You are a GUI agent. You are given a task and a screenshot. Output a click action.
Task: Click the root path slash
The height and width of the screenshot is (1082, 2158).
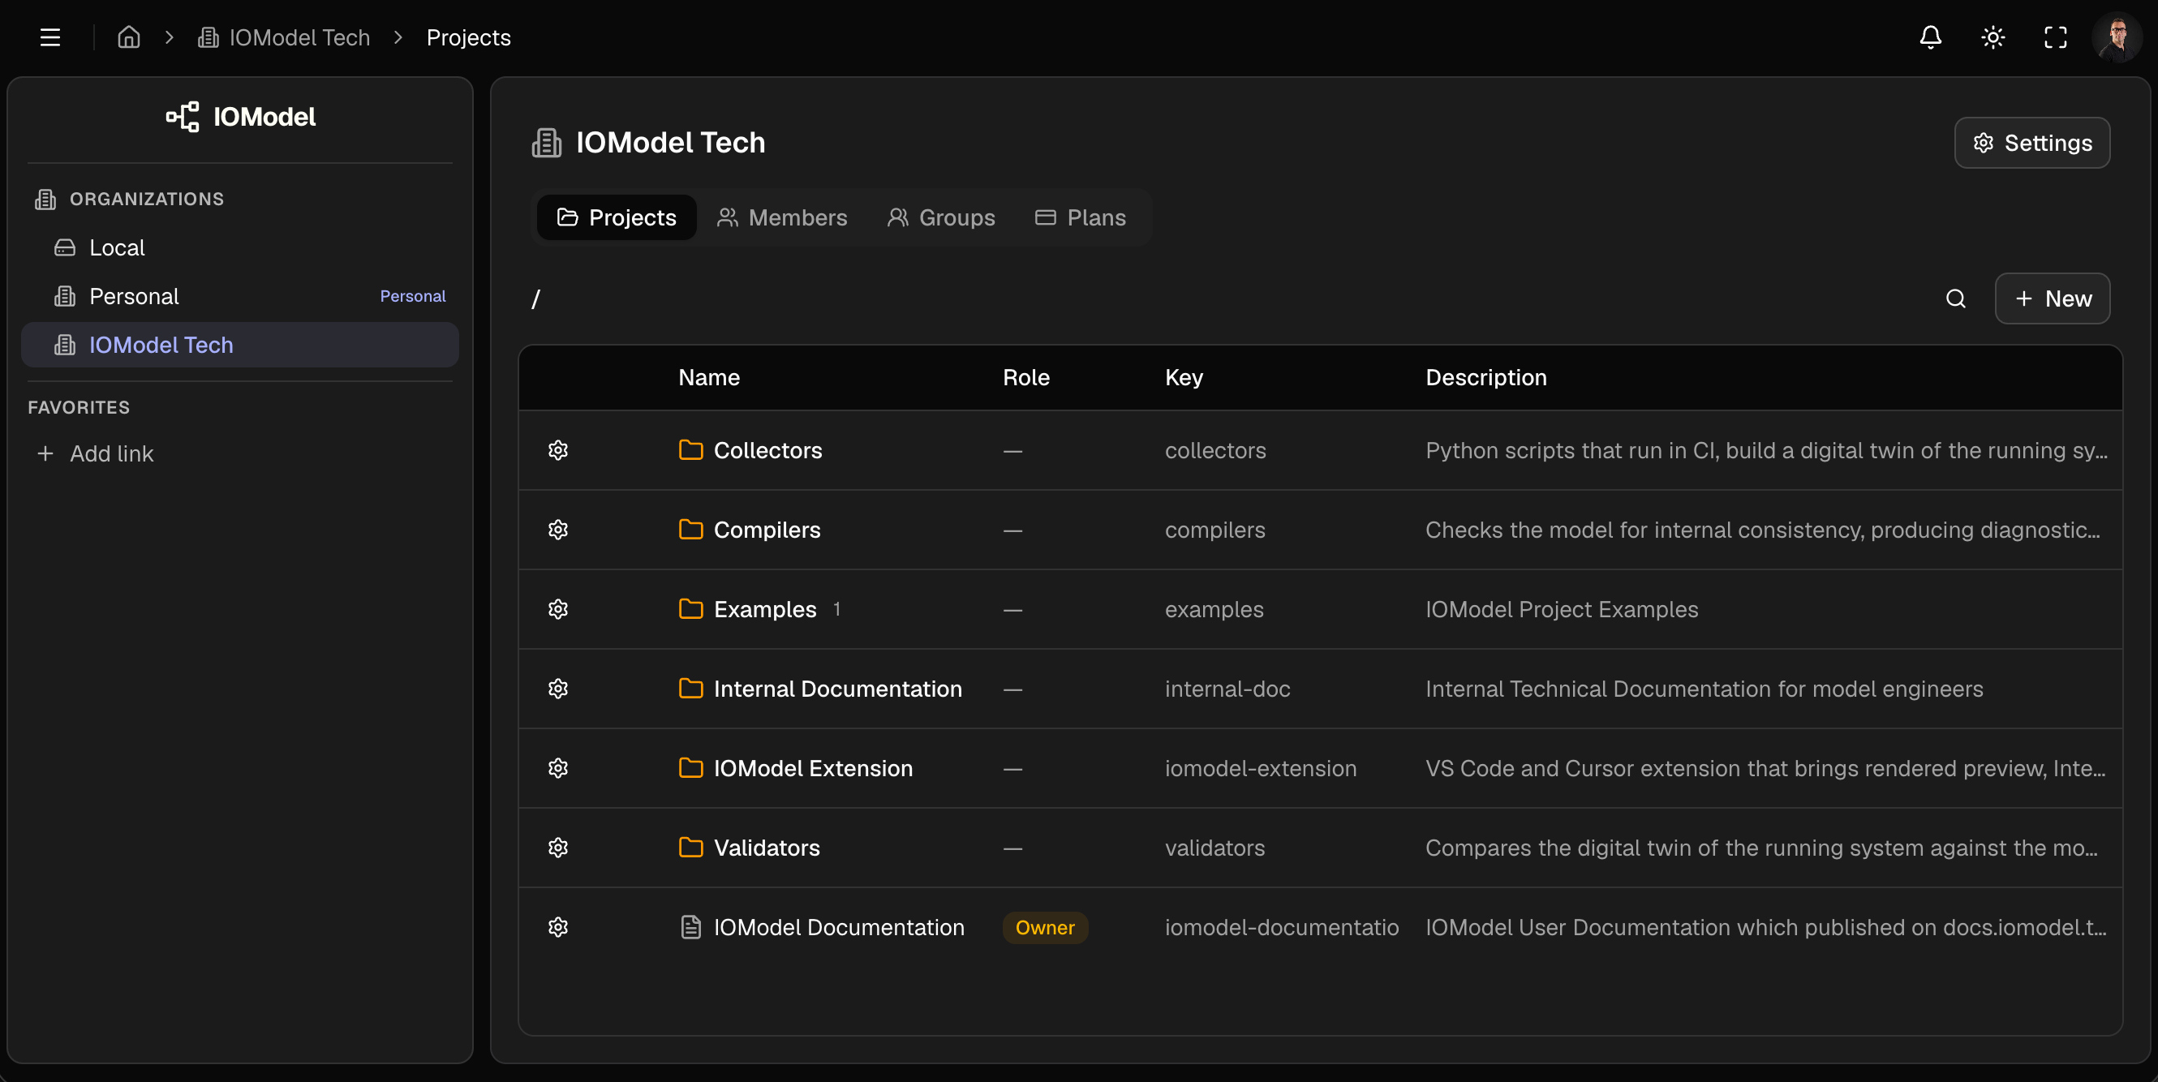point(536,299)
